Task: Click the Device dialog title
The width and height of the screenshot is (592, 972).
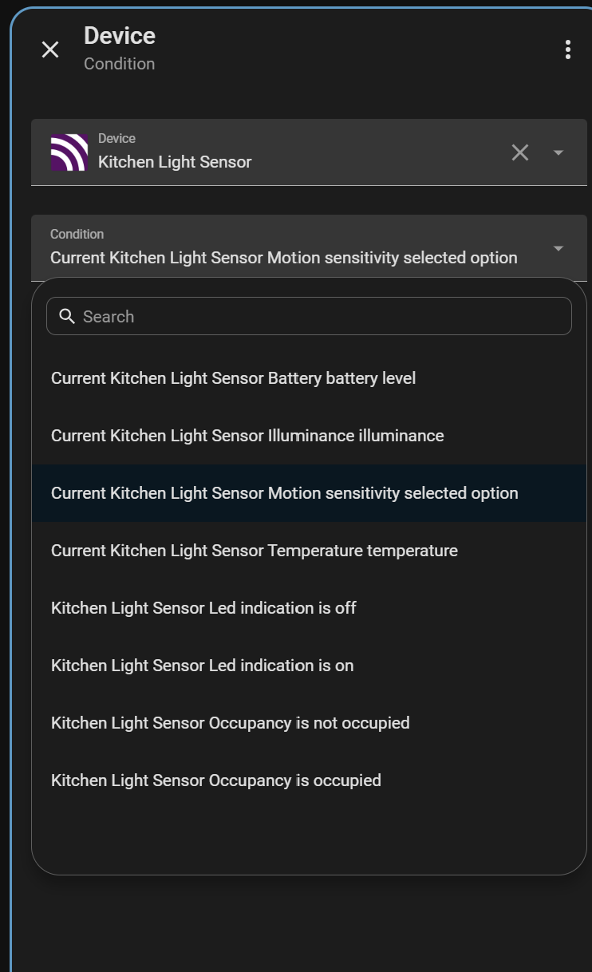Action: coord(120,36)
